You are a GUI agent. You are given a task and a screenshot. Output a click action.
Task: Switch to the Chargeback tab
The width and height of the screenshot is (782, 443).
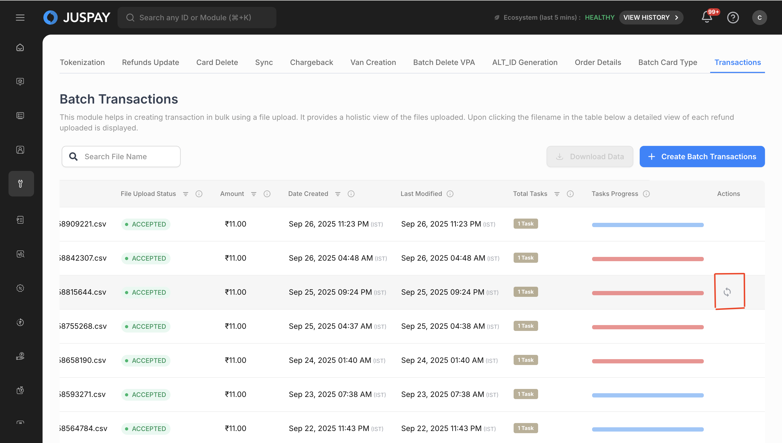(x=311, y=62)
